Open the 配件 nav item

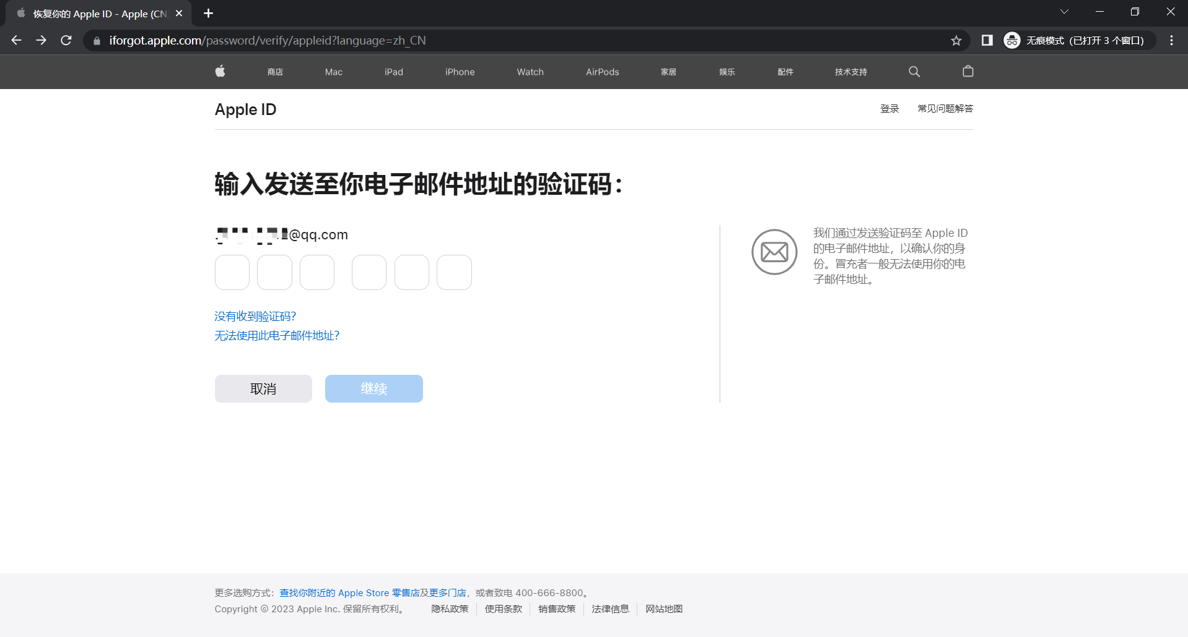[x=785, y=72]
